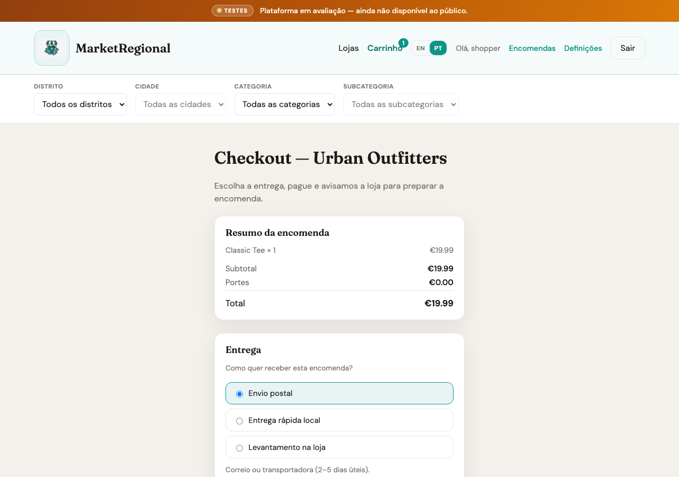Viewport: 679px width, 477px height.
Task: Click the 'Como quer receber esta encomenda?' prompt
Action: click(x=289, y=368)
